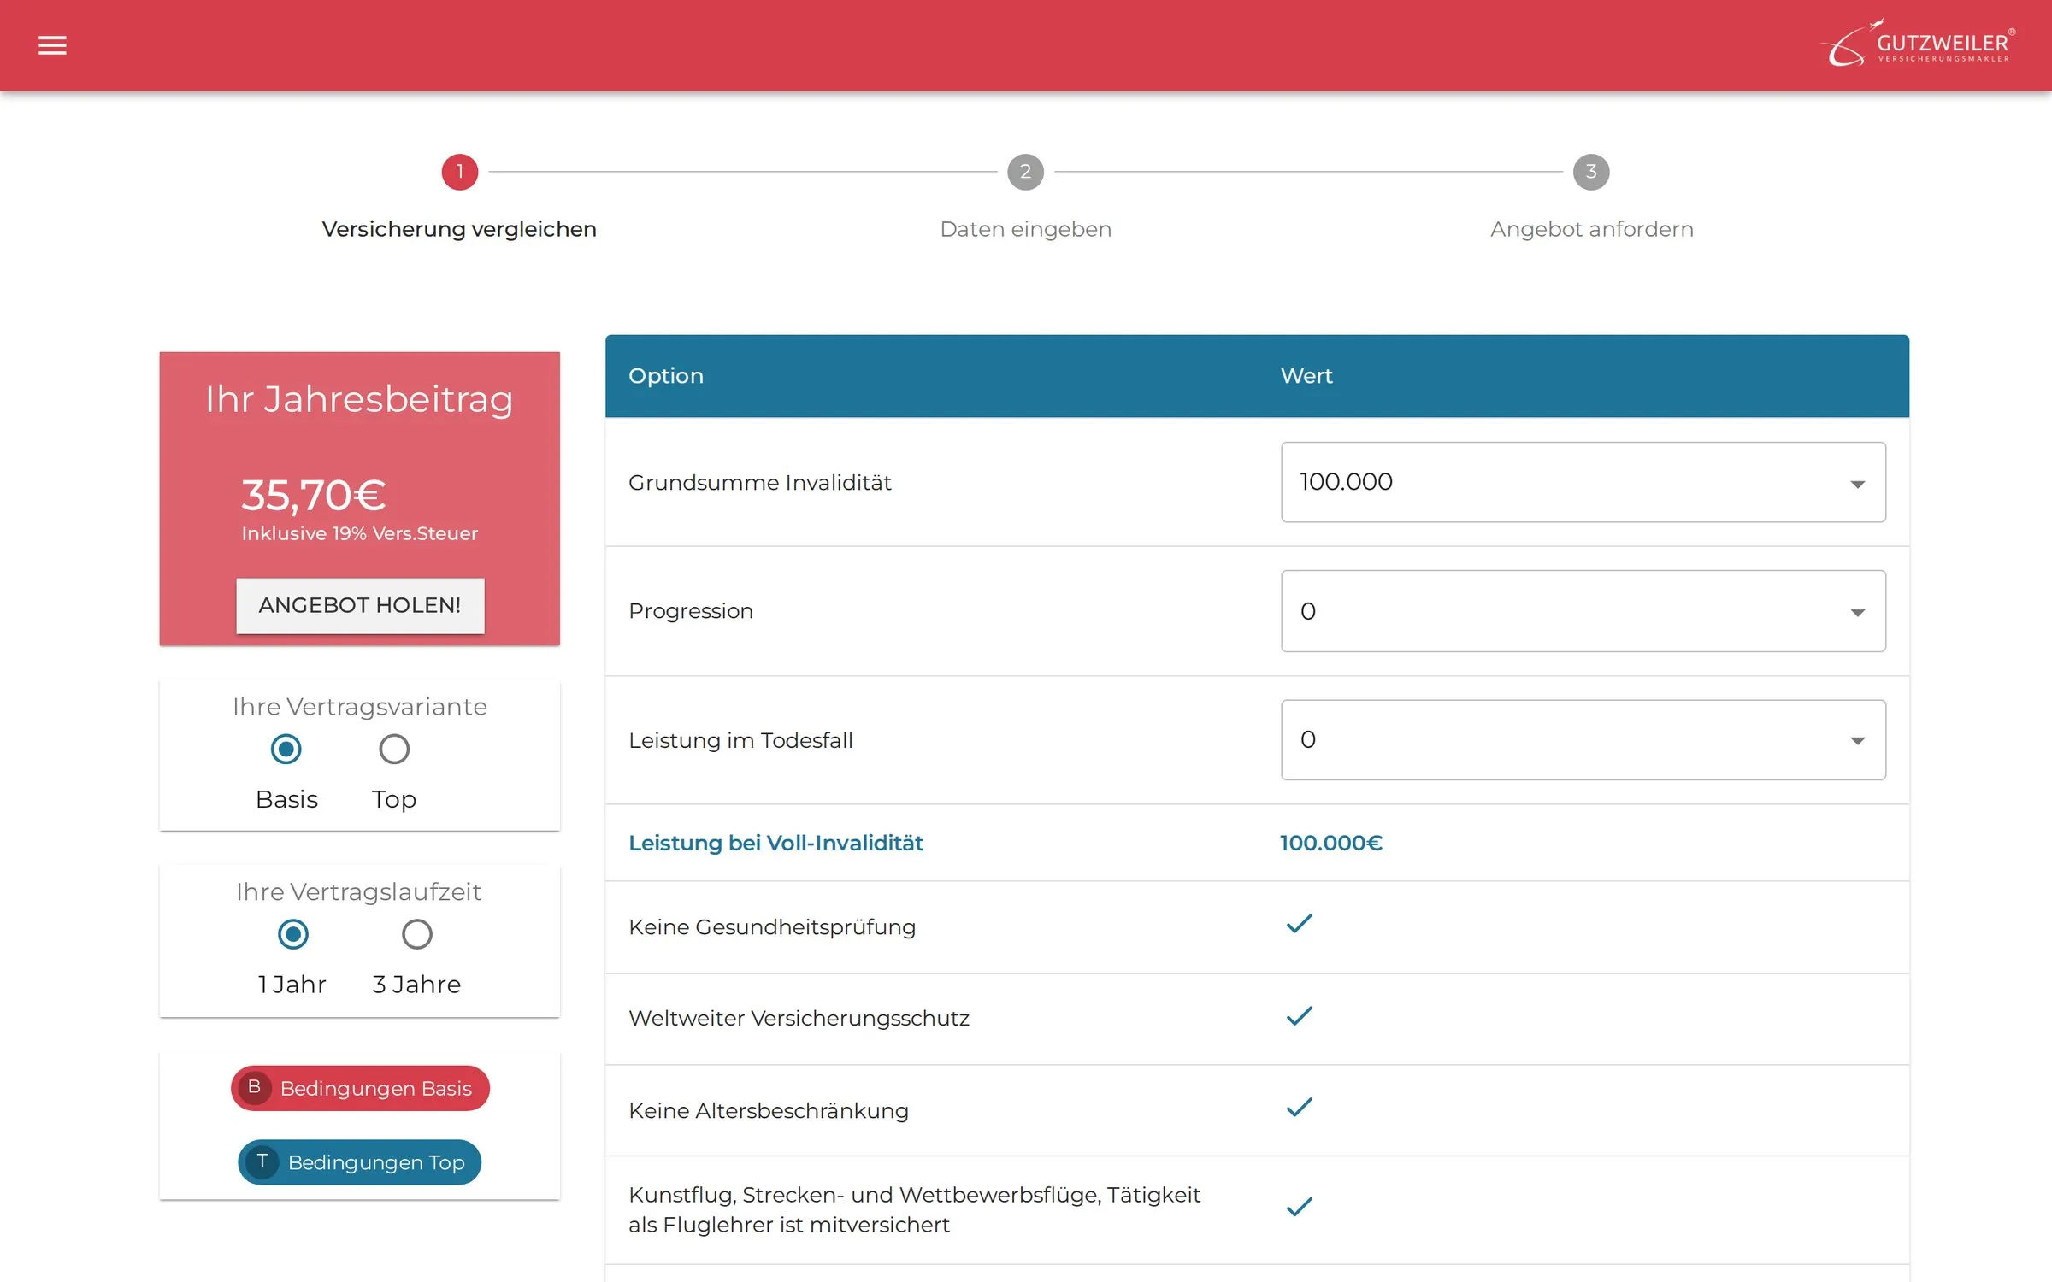Click the B avatar in Bedingungen Basis
2052x1282 pixels.
(254, 1088)
